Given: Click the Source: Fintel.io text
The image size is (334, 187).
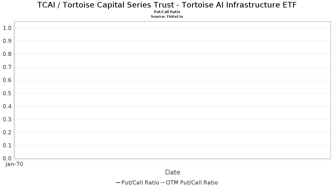Looking at the screenshot, I should (x=167, y=17).
